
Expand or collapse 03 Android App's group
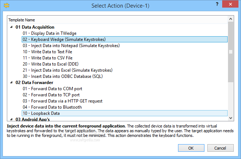tap(11, 119)
